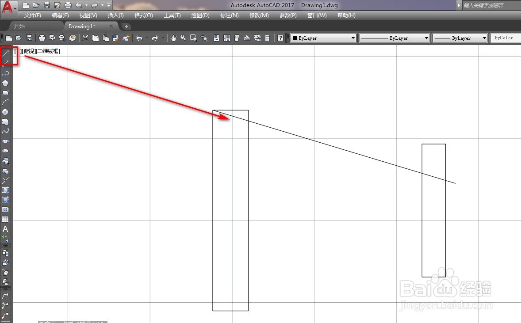This screenshot has height=323, width=521.
Task: Select the Add Selected tool
Action: coord(5,239)
